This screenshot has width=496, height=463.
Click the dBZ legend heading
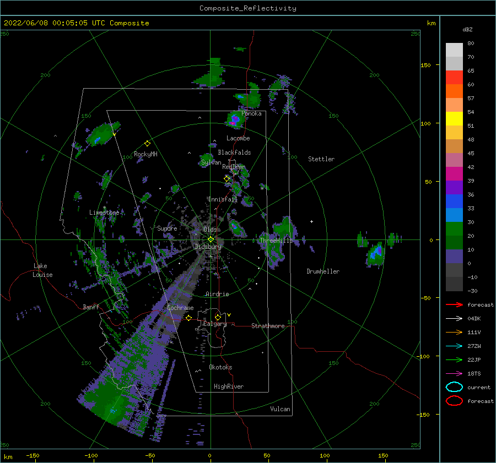point(467,29)
